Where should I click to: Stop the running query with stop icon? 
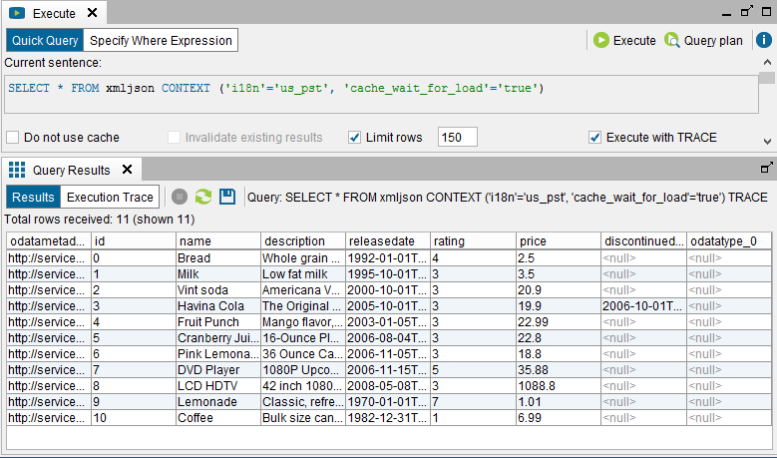pos(180,197)
